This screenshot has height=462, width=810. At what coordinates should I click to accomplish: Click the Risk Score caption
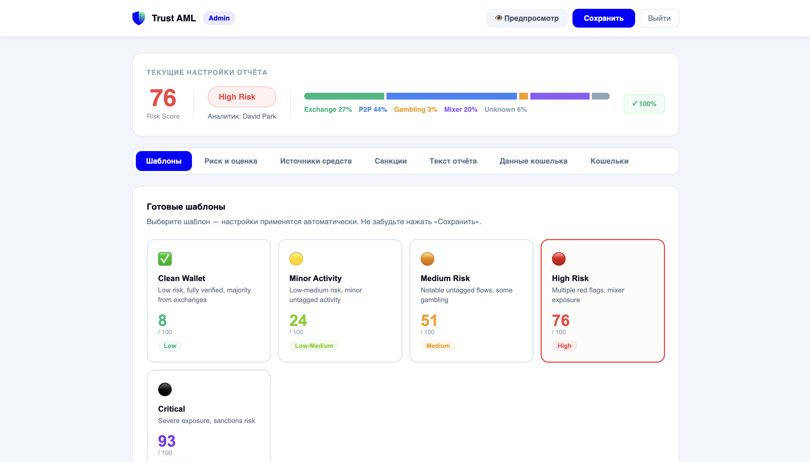click(163, 116)
